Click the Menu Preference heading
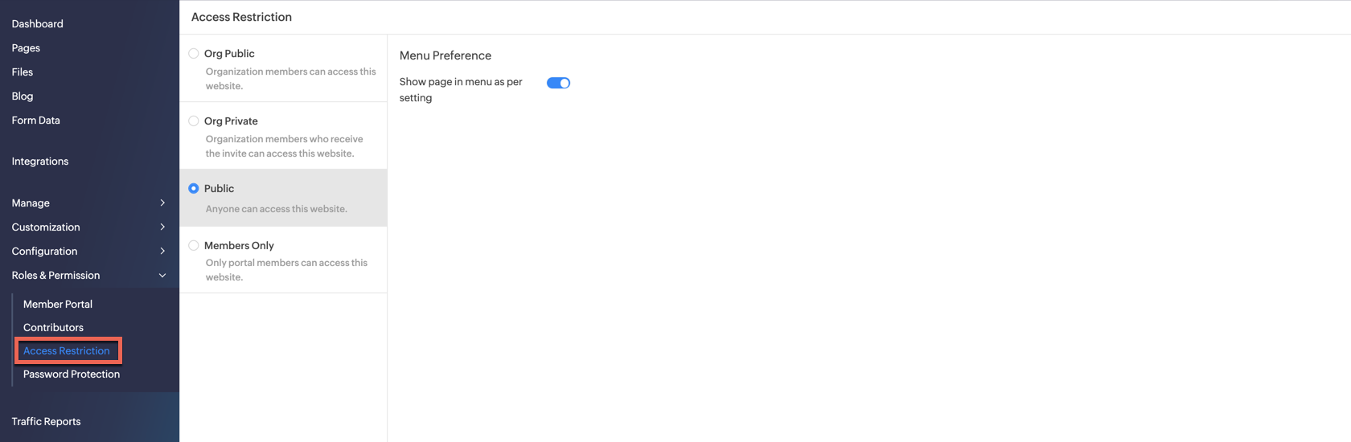1351x442 pixels. (x=446, y=55)
